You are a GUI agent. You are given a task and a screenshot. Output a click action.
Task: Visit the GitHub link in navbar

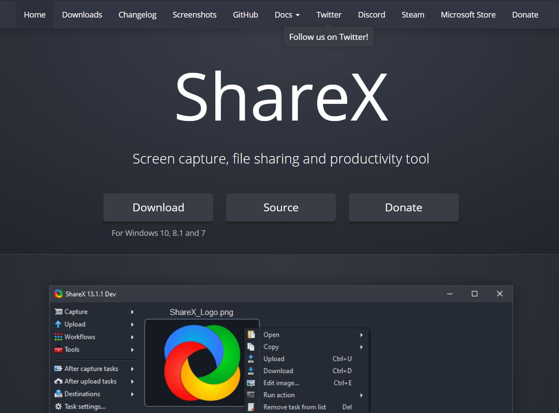coord(246,14)
